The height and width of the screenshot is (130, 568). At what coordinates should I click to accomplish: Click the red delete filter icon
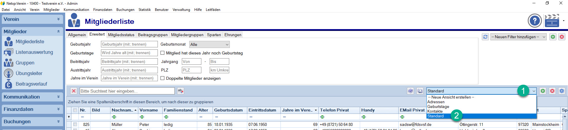tap(561, 37)
